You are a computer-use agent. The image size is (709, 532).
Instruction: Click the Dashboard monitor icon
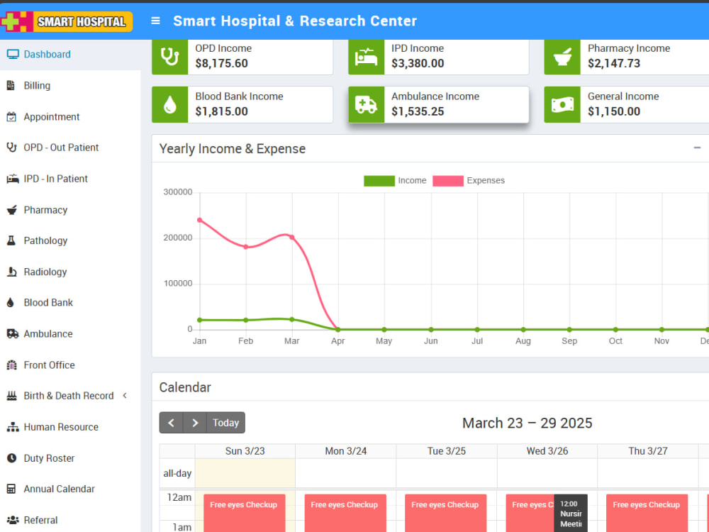pos(13,55)
